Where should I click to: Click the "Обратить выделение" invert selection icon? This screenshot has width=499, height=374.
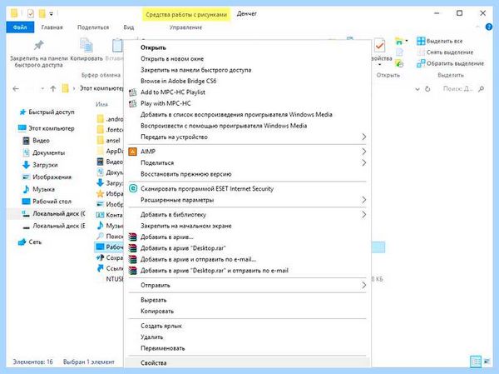pos(421,63)
